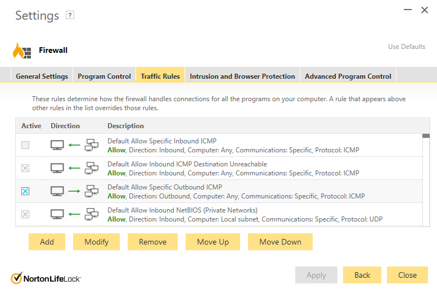Click the Move Down button

click(x=280, y=242)
